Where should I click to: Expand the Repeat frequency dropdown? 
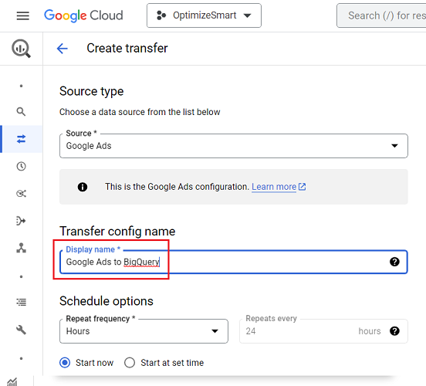[x=144, y=331]
